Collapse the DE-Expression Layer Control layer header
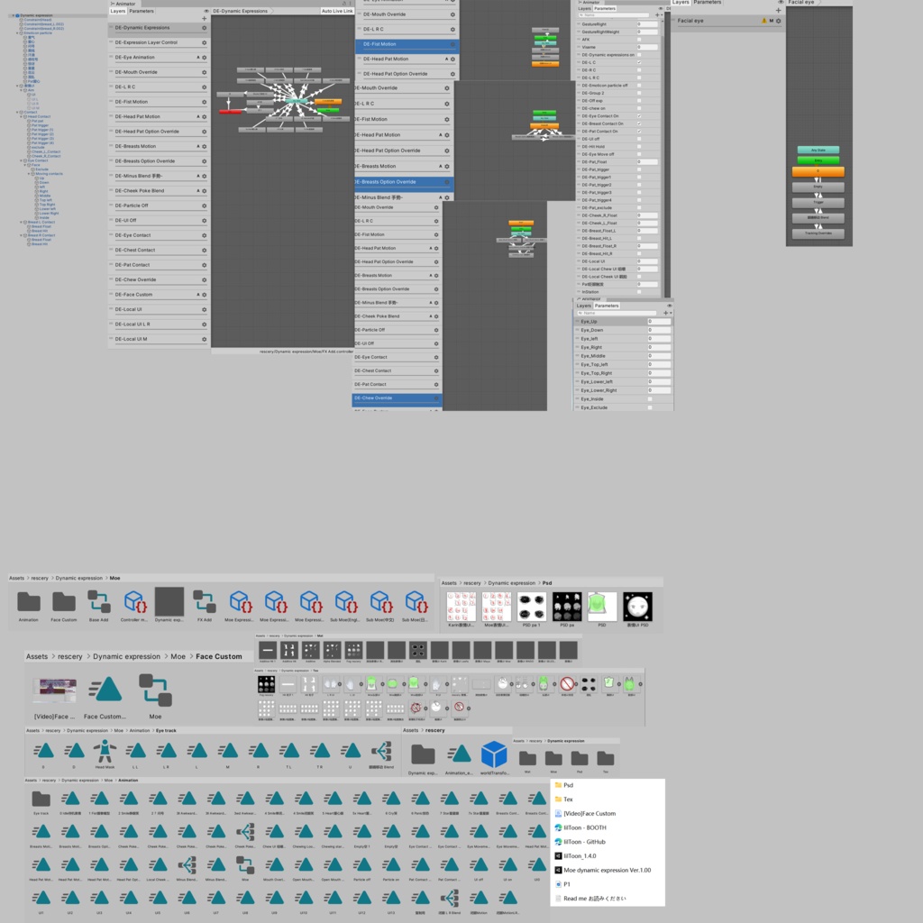Screen dimensions: 923x923 [111, 42]
